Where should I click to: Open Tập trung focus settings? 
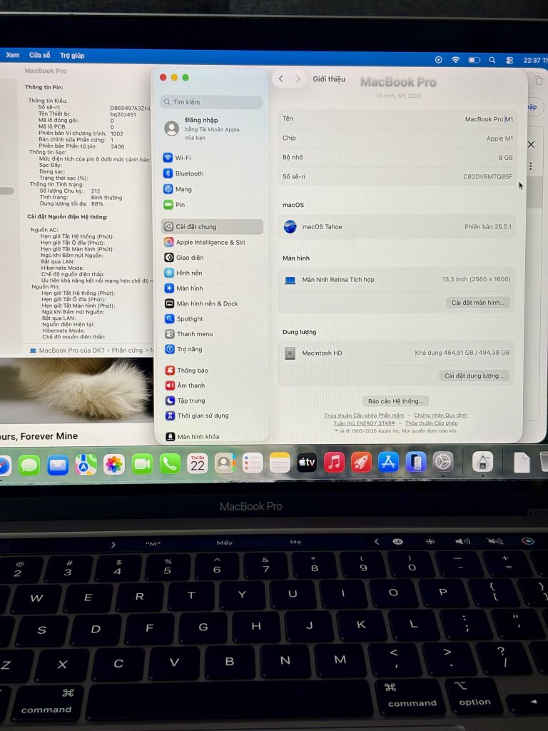tap(186, 400)
